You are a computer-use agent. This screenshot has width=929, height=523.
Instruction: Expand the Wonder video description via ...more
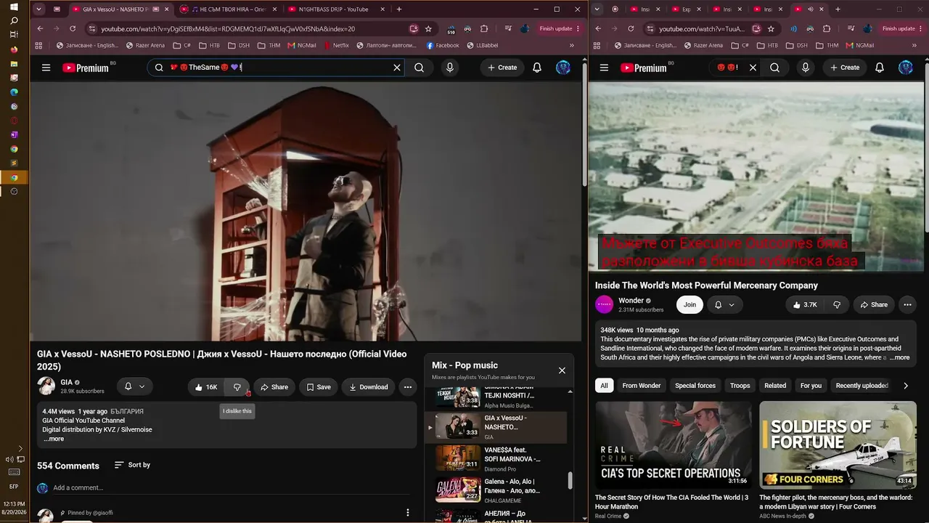point(899,357)
